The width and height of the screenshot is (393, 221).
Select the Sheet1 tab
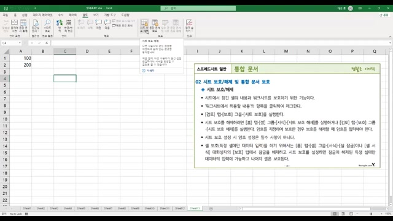coord(27,209)
